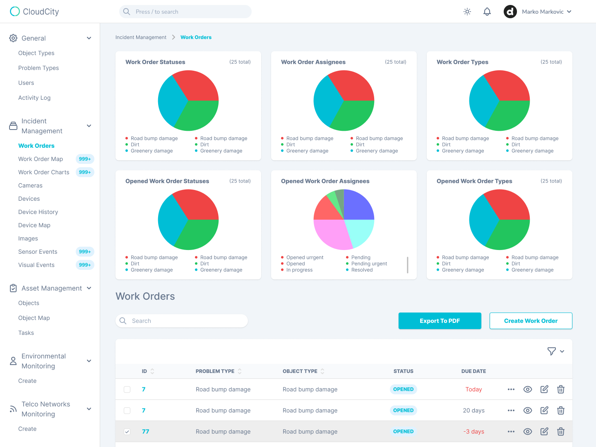596x447 pixels.
Task: Delete the work order due Today
Action: click(560, 389)
